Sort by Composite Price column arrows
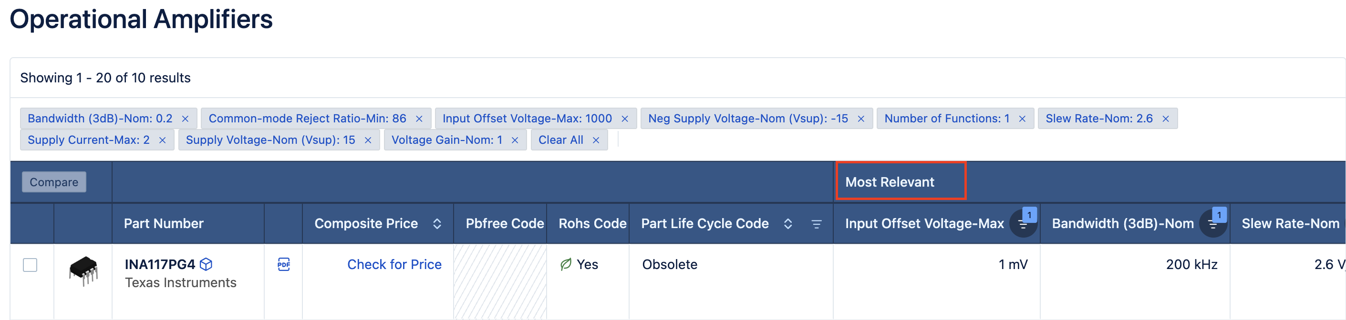Screen dimensions: 1346x320 coord(437,224)
